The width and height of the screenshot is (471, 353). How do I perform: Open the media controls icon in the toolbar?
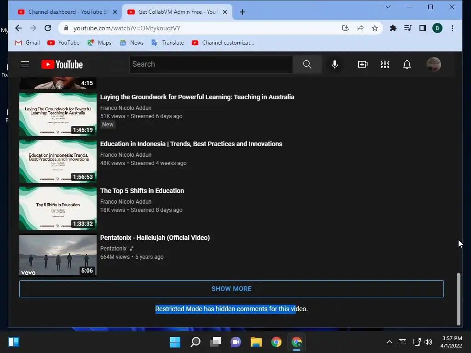[408, 28]
